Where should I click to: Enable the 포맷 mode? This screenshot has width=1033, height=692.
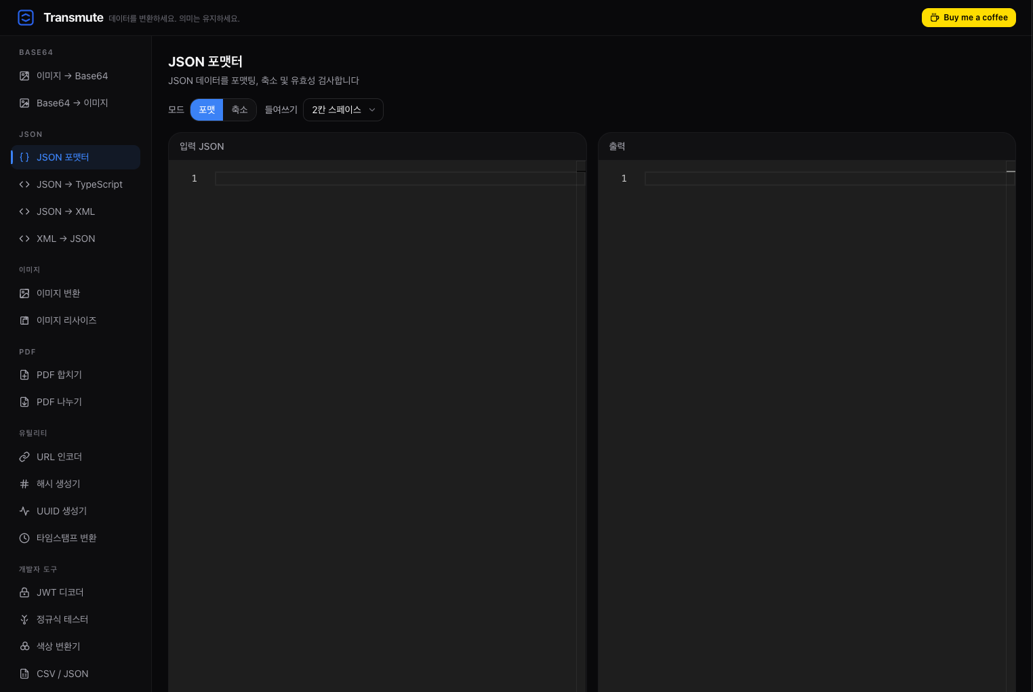click(x=207, y=109)
